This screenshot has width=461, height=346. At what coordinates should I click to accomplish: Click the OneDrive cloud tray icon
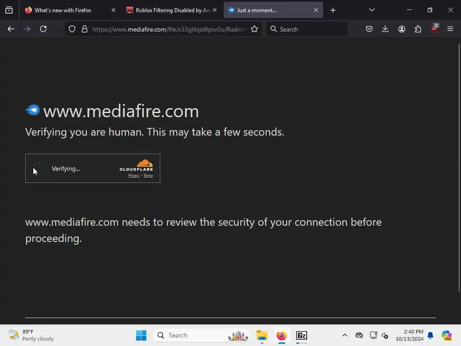359,335
